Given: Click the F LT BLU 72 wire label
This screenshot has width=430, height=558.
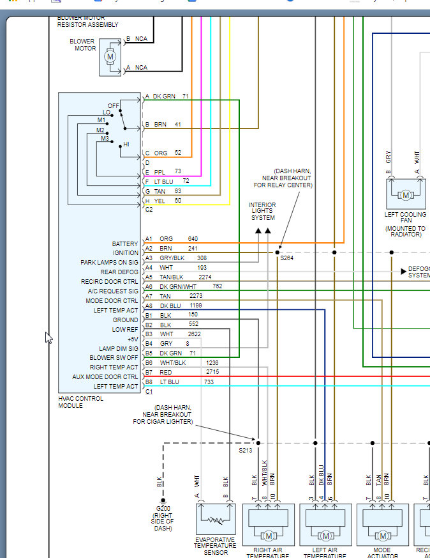Looking at the screenshot, I should 167,182.
